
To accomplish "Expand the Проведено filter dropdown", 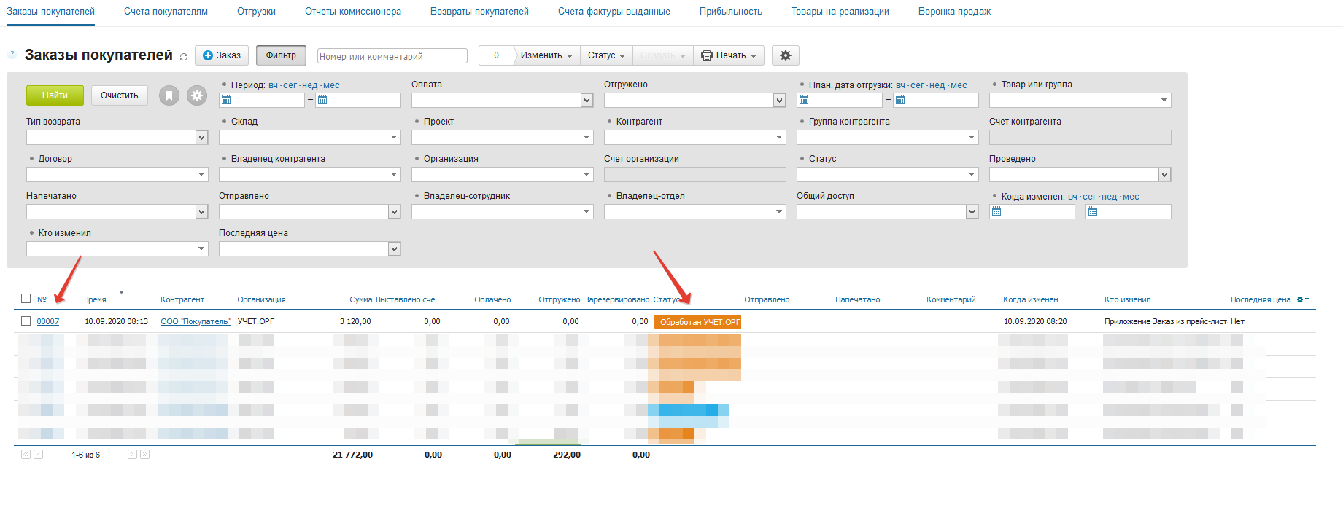I will 1165,175.
